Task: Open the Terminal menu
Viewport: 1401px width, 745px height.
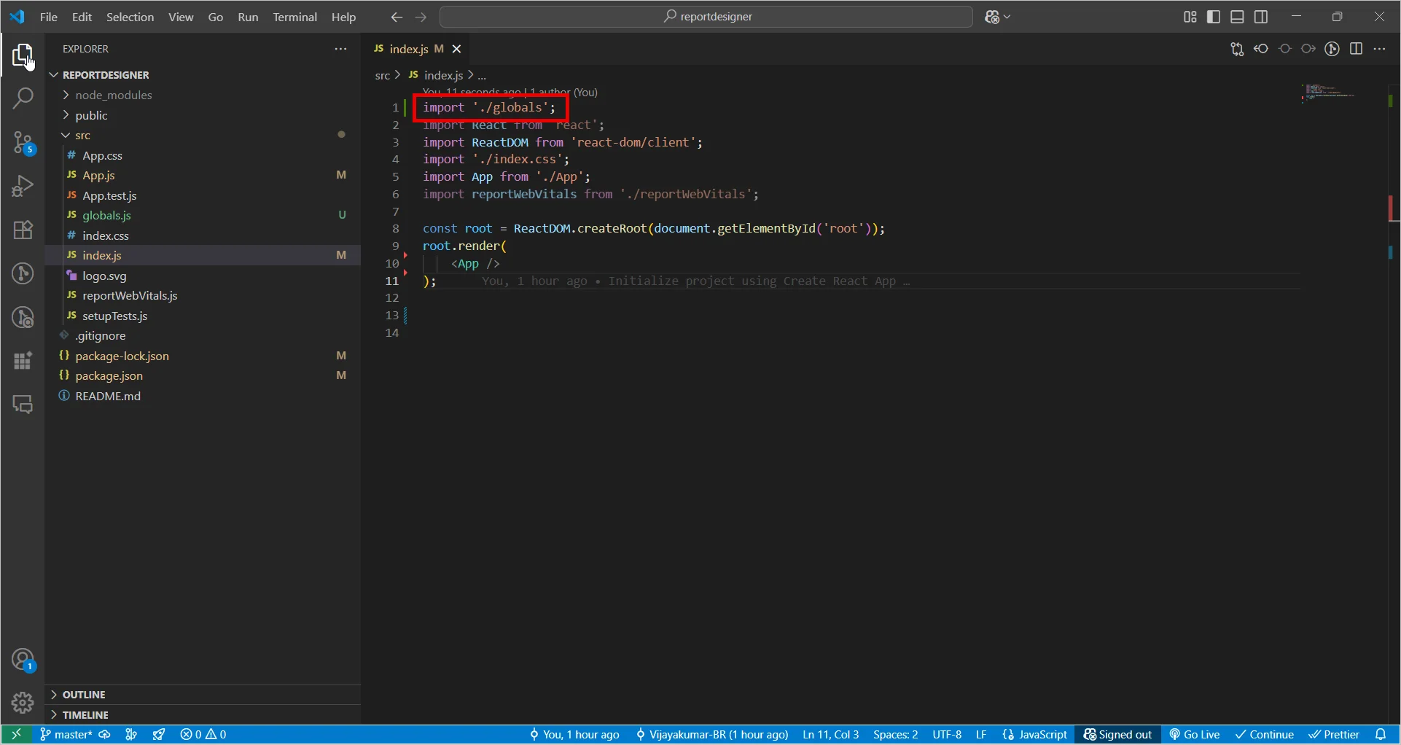Action: (x=294, y=17)
